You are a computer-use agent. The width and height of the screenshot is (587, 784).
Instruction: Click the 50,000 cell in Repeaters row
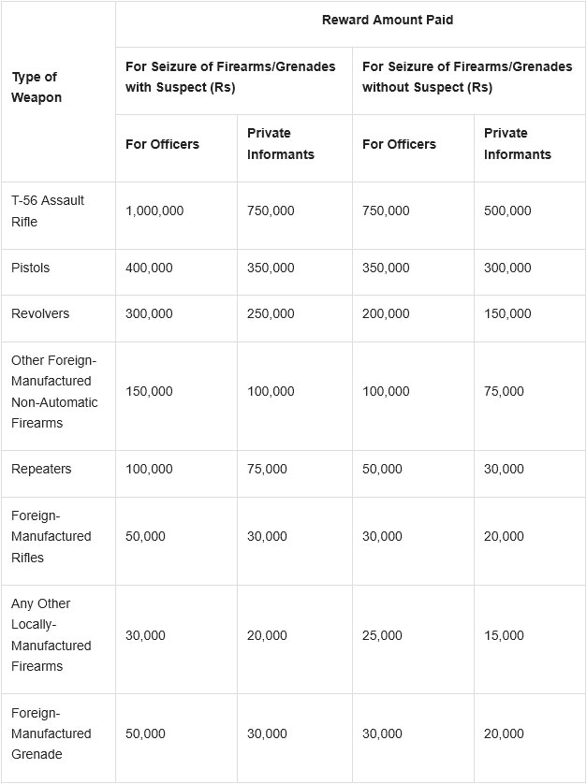382,469
